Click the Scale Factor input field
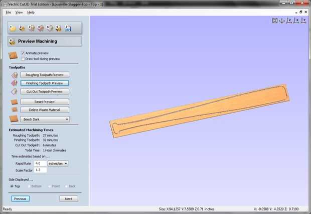The image size is (311, 214). 41,170
